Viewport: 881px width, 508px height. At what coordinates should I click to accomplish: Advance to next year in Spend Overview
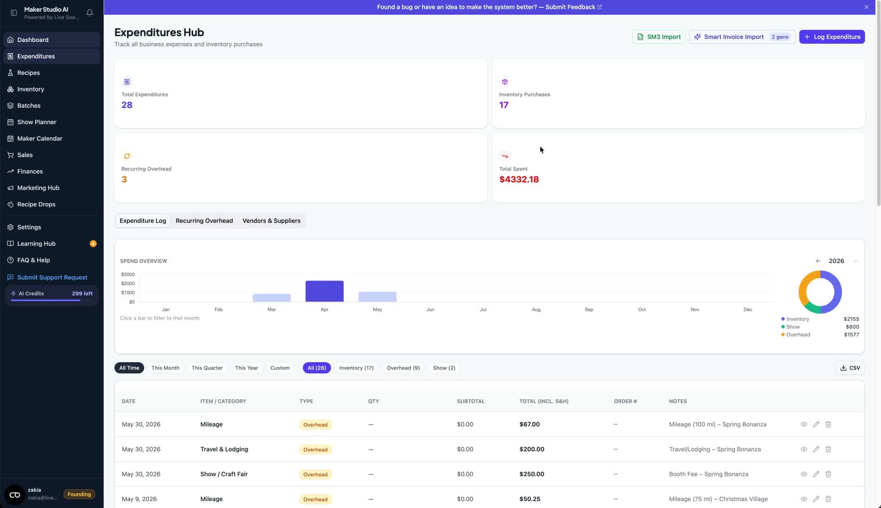coord(855,261)
